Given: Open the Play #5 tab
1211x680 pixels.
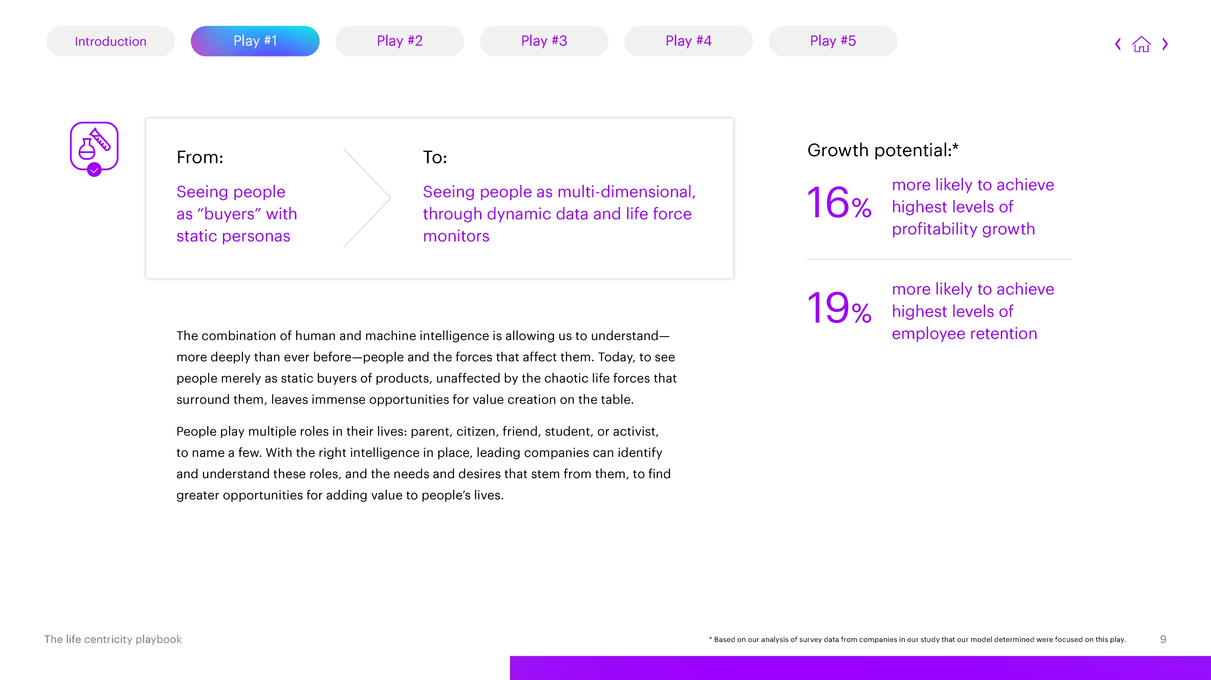Looking at the screenshot, I should tap(833, 41).
